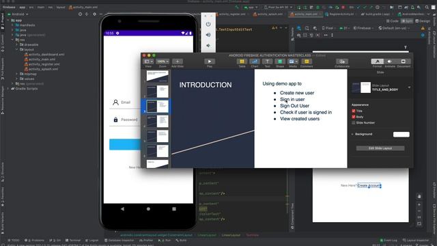Click the Collaborate icon in Keynote
This screenshot has height=246, width=437.
(x=342, y=61)
